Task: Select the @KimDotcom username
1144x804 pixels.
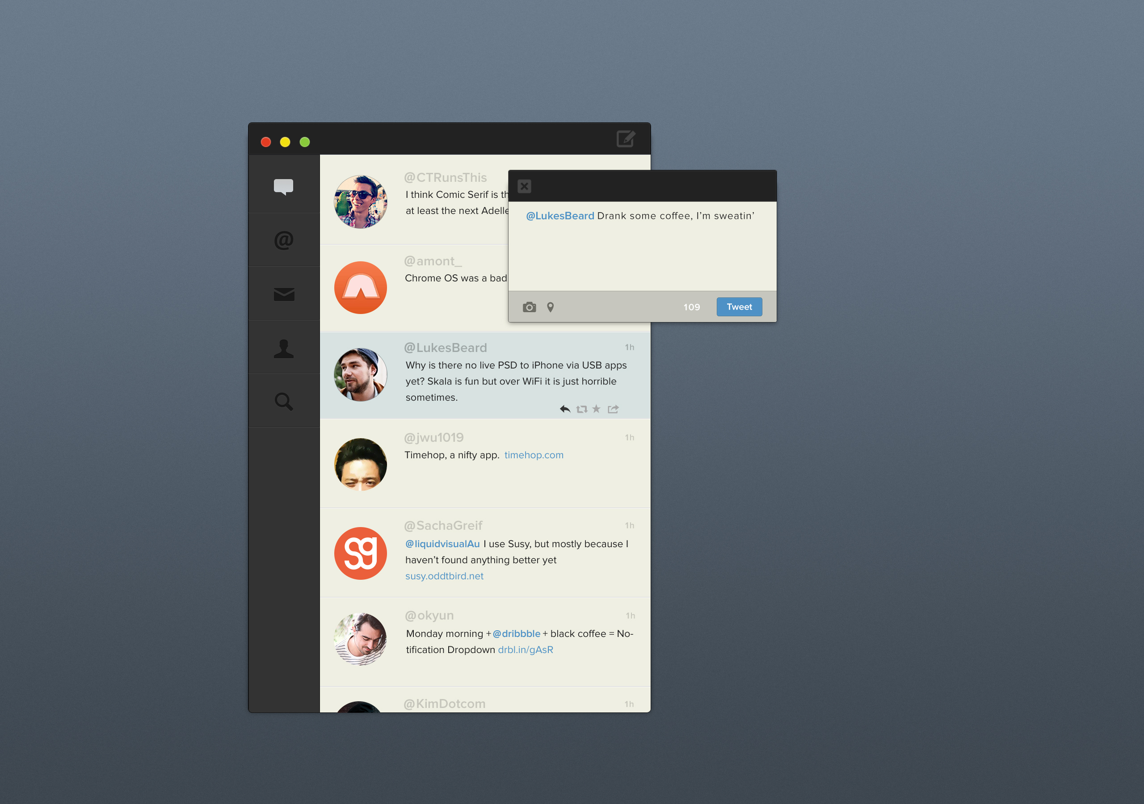Action: pos(445,703)
